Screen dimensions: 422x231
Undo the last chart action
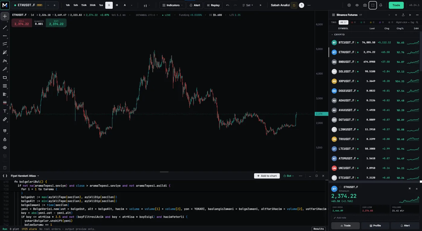click(228, 5)
